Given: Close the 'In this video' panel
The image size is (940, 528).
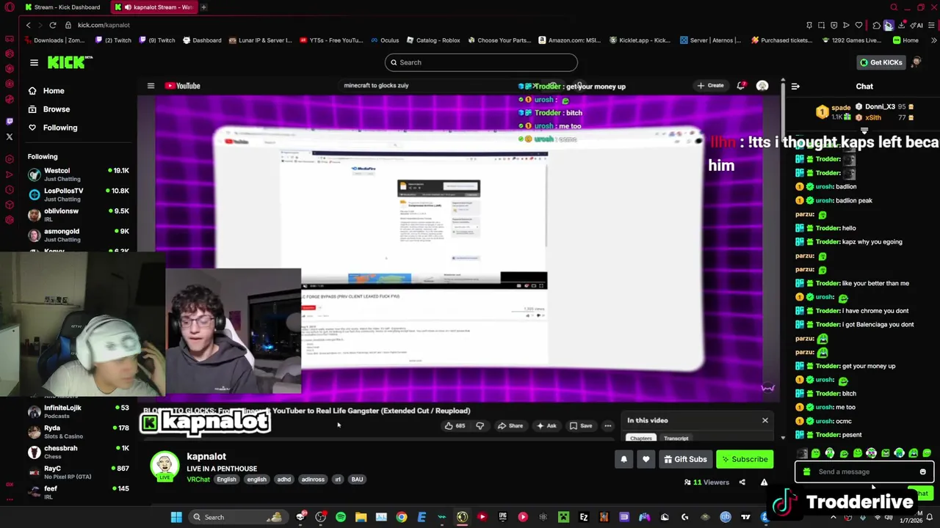Looking at the screenshot, I should (764, 420).
